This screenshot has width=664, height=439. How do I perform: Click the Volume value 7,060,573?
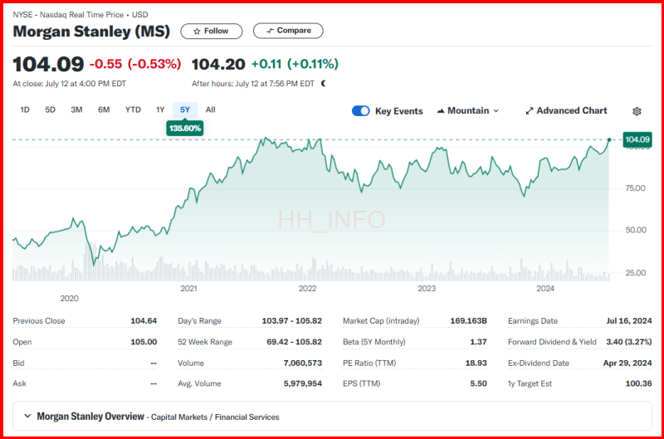pyautogui.click(x=303, y=363)
